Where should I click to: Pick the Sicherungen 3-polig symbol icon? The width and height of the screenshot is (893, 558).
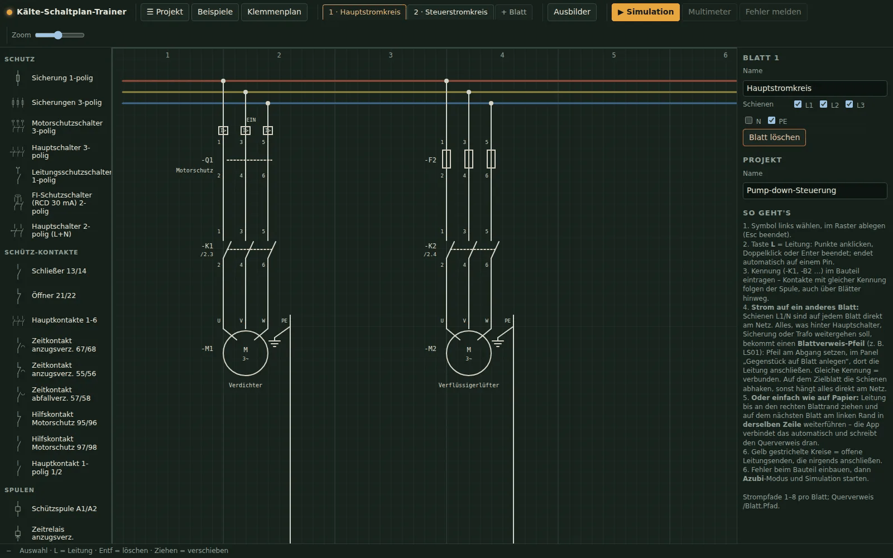pos(18,103)
